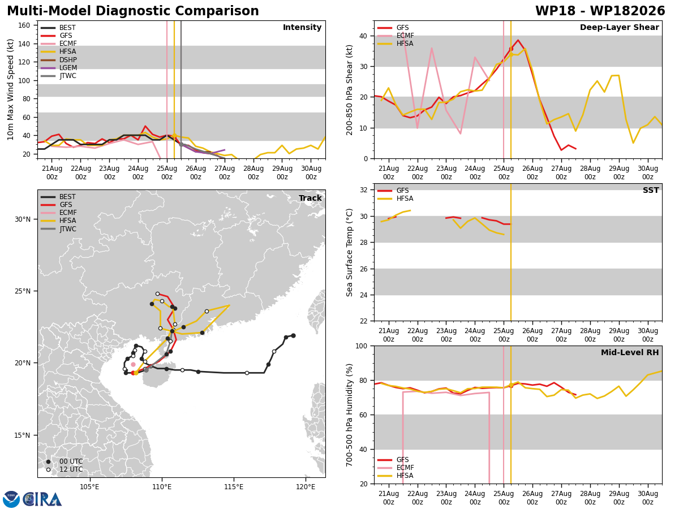Click the gray JTWC vertical line in Intensity

[x=181, y=89]
